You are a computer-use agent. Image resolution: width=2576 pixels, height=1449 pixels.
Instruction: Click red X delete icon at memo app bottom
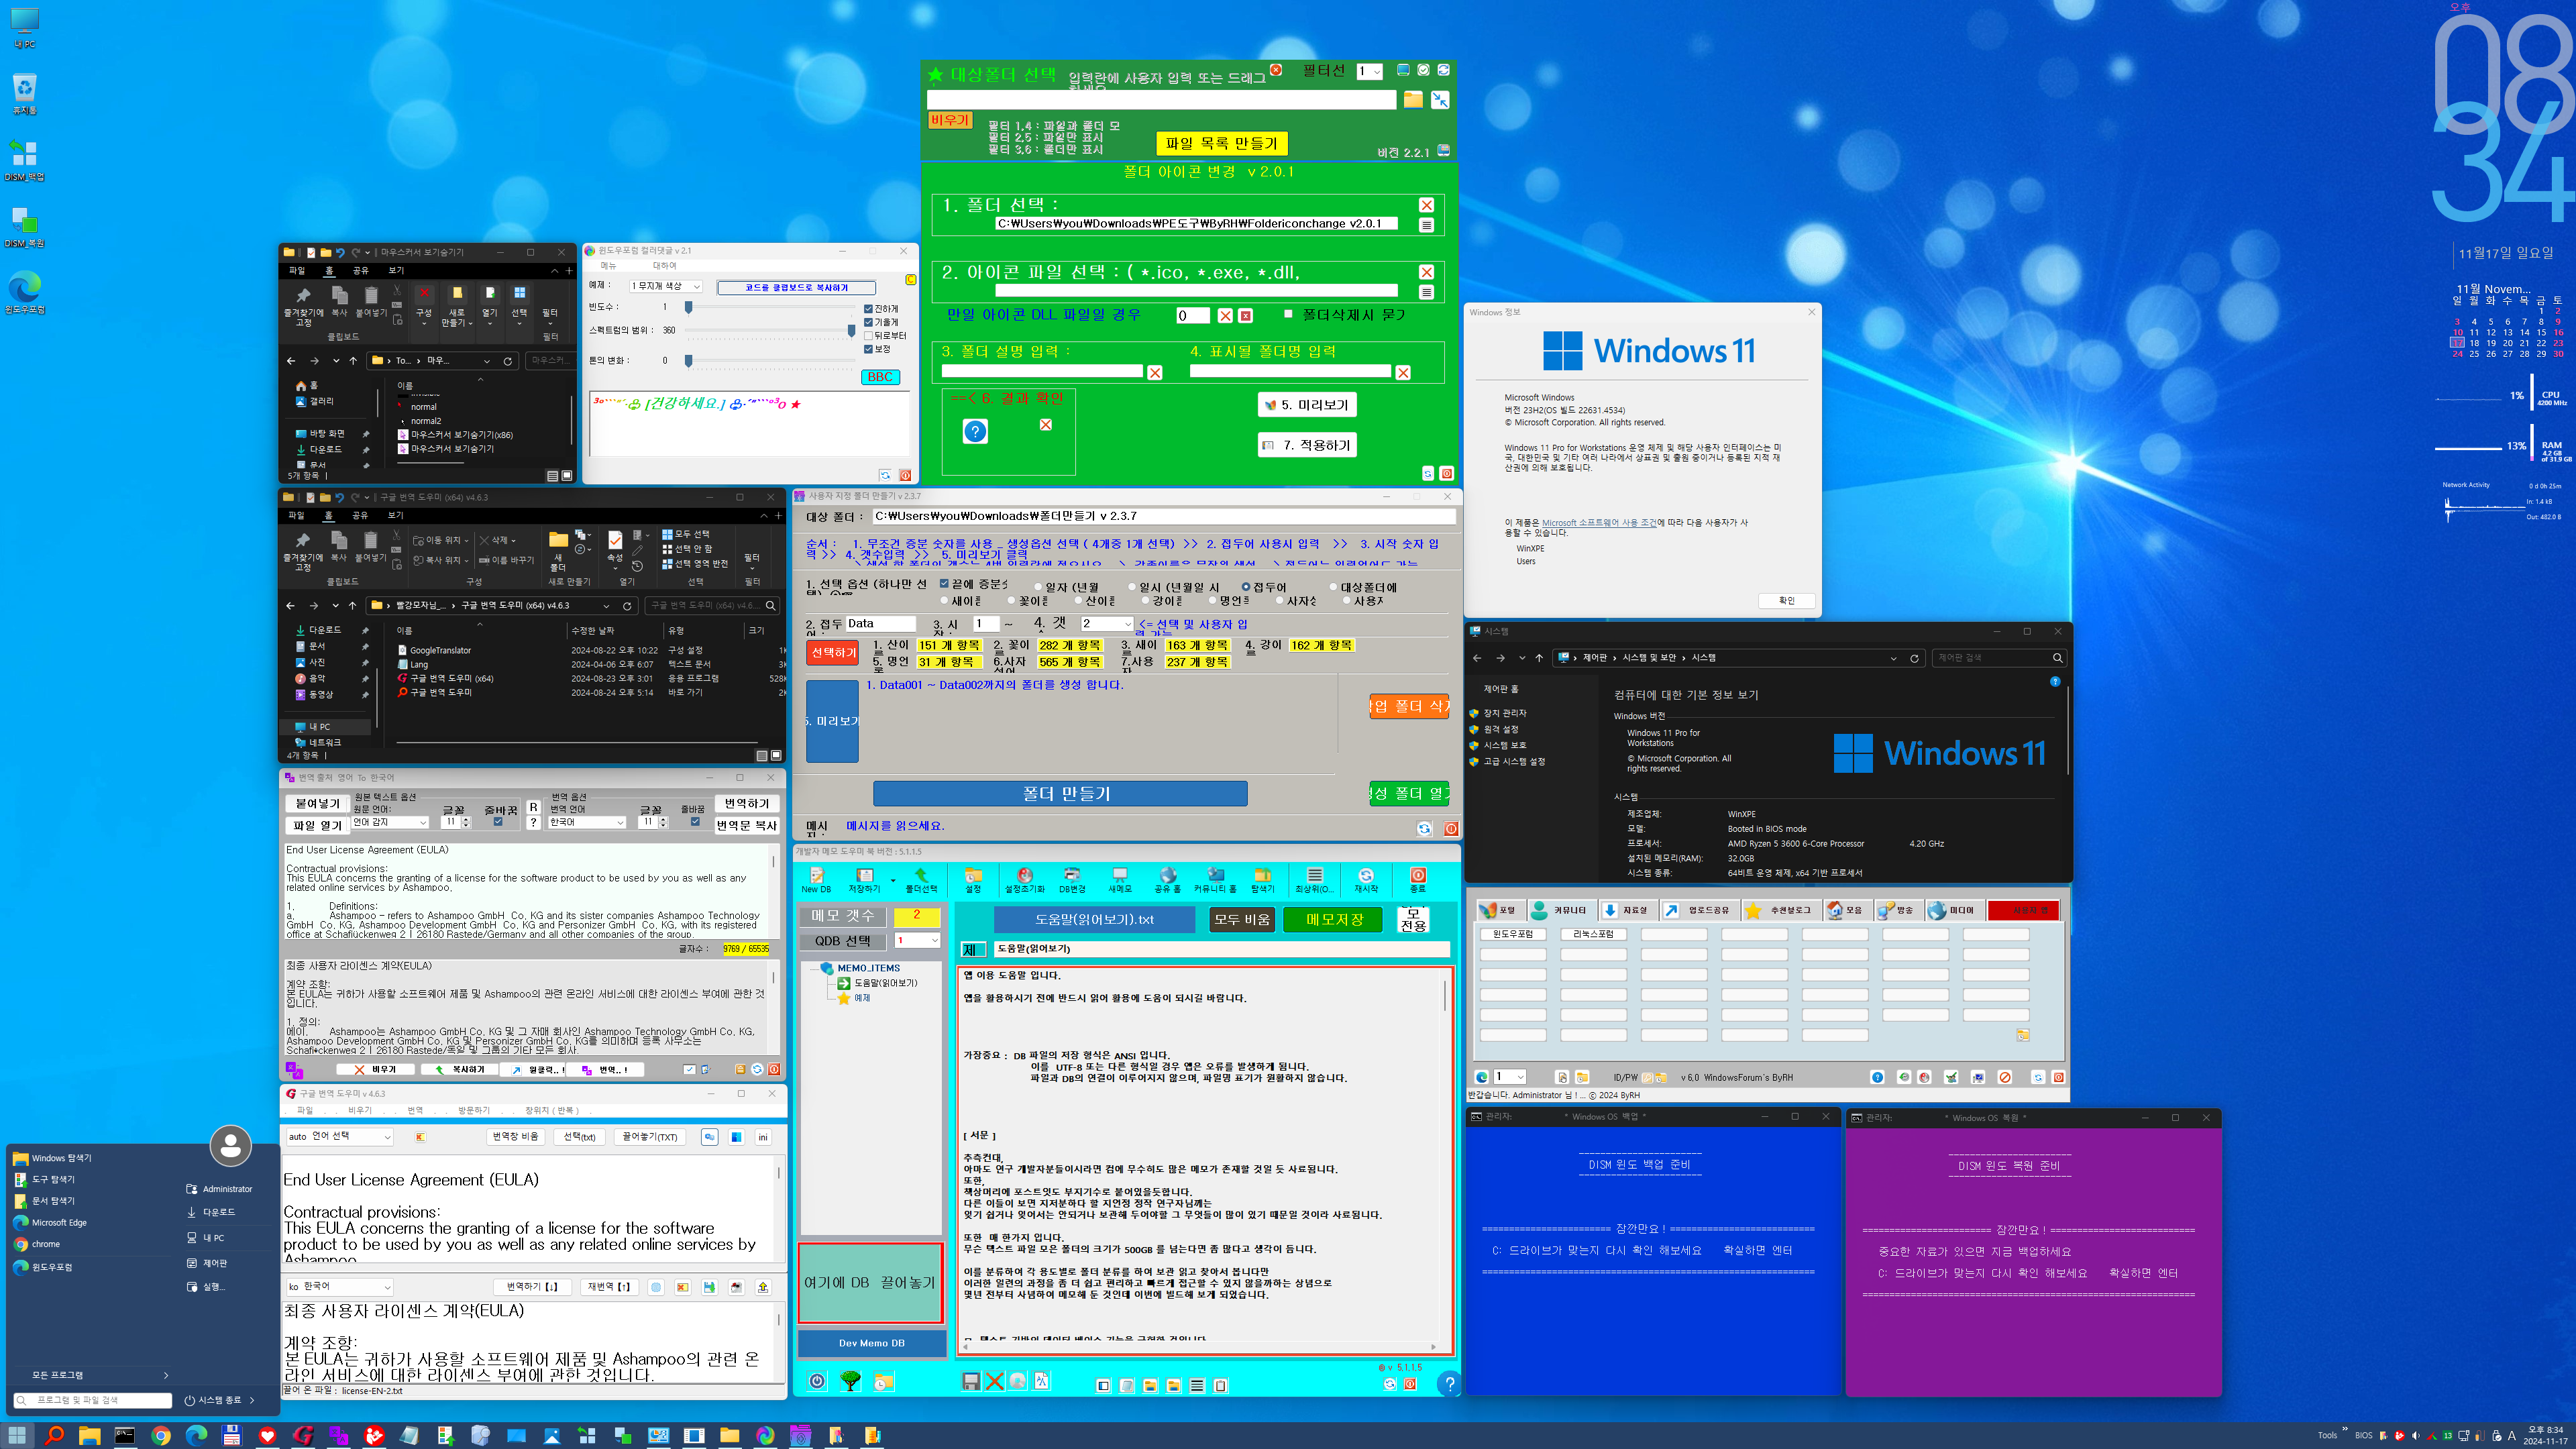(x=994, y=1381)
